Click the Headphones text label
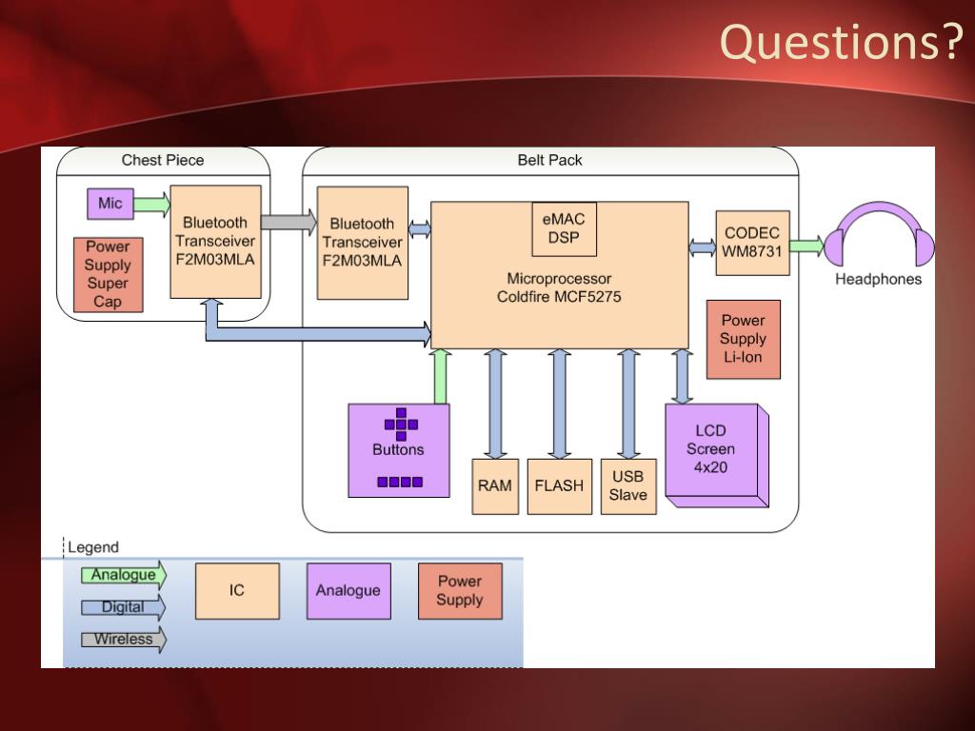Screen dimensions: 975x731 (x=878, y=279)
